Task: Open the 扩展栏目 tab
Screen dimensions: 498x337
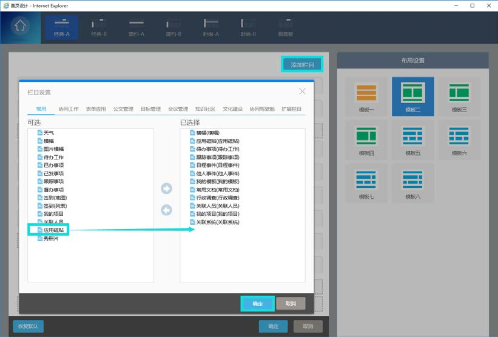Action: (292, 109)
